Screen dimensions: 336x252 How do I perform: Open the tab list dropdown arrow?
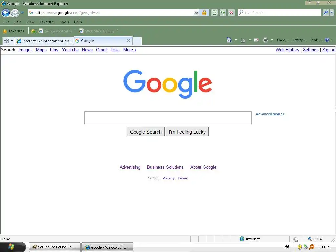(x=12, y=41)
